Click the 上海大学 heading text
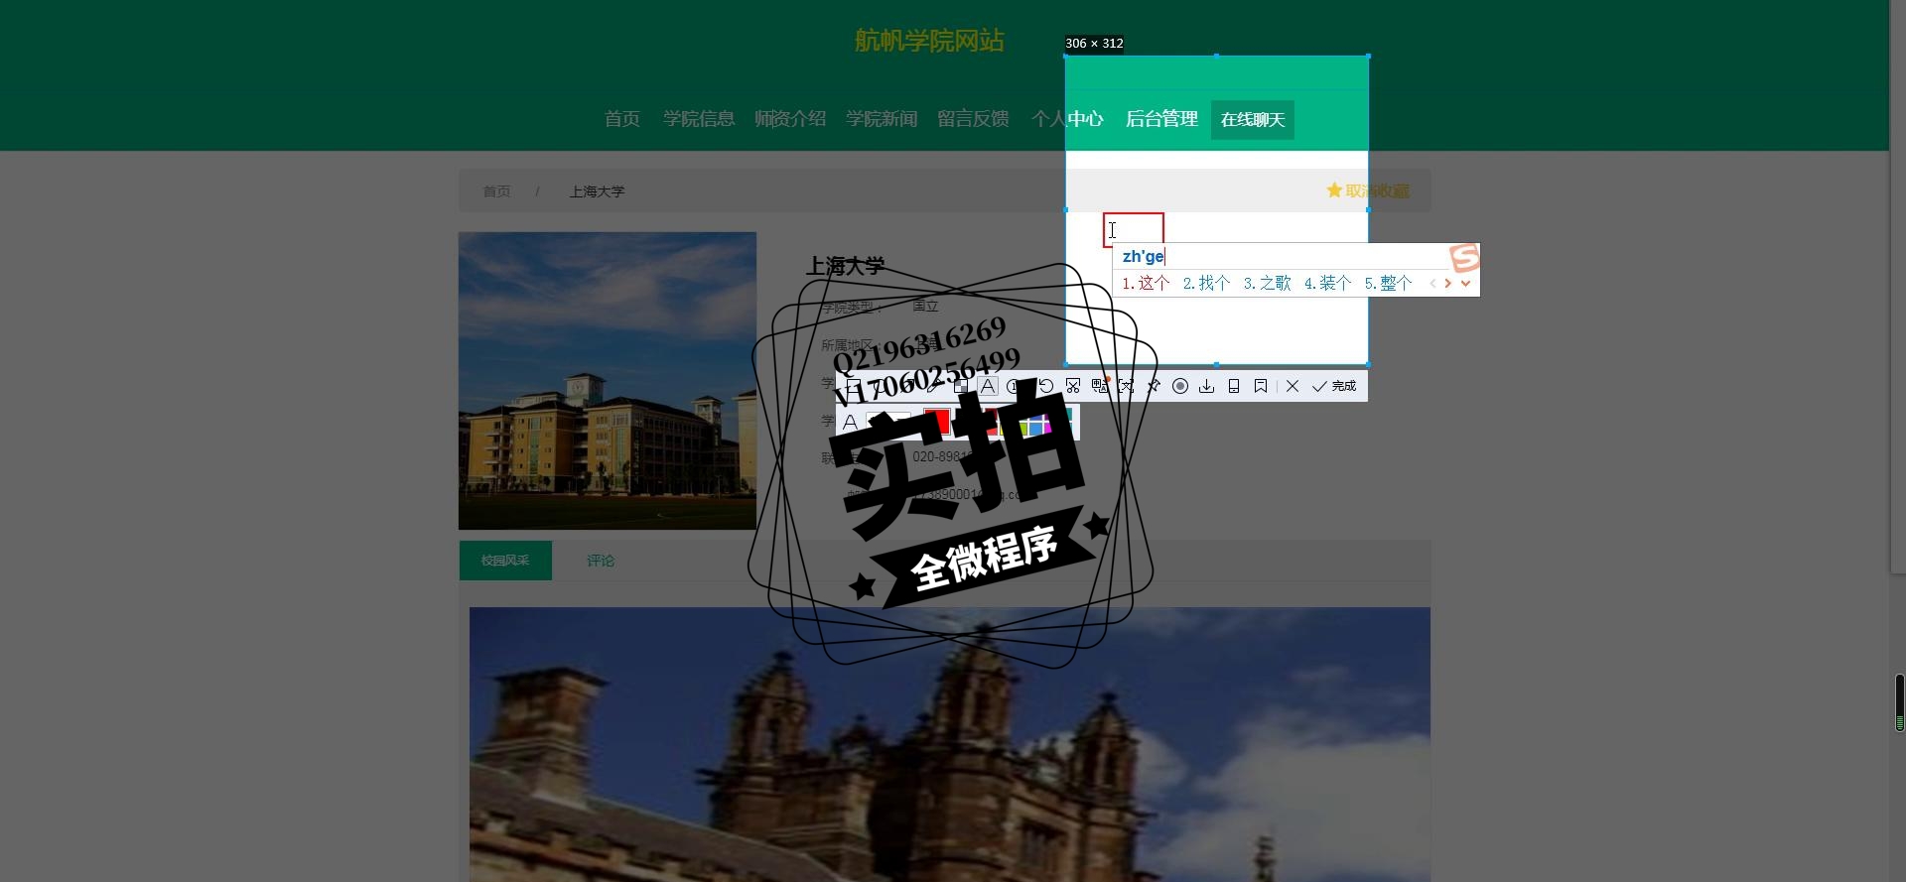The image size is (1906, 882). [x=845, y=266]
